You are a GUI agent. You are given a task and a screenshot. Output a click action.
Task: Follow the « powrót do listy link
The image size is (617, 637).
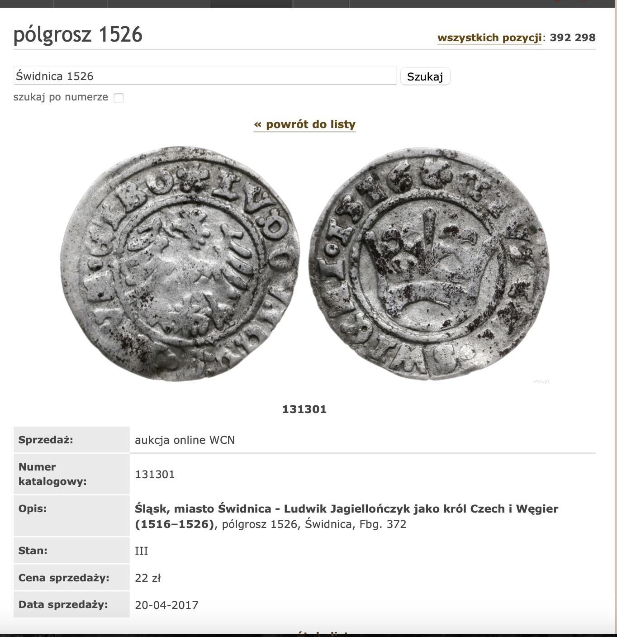(304, 124)
